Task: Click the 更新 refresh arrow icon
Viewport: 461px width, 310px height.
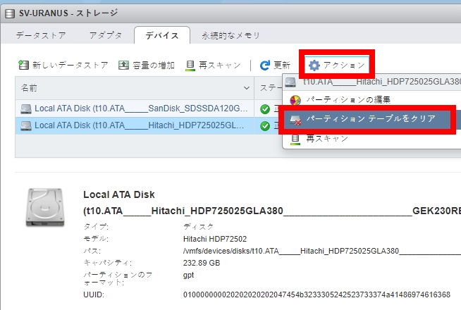Action: tap(265, 66)
